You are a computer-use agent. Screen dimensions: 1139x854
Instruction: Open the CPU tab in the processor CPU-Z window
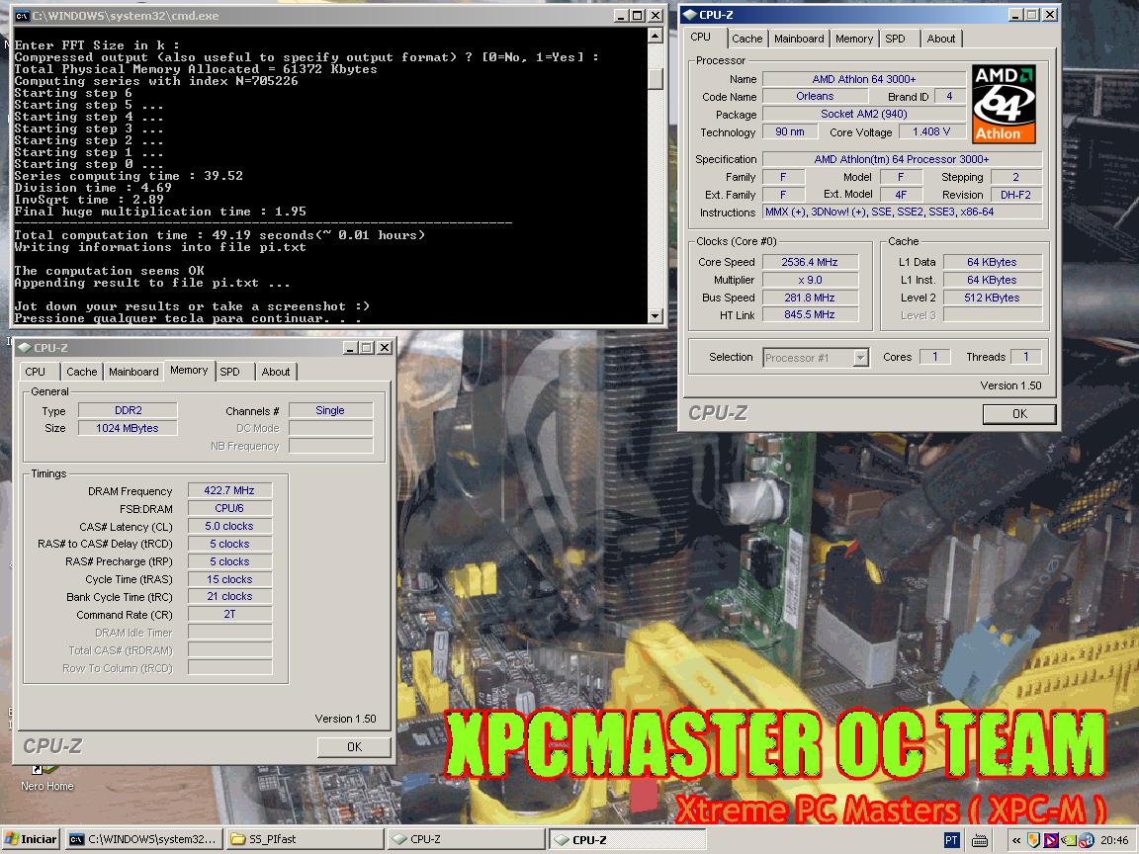click(x=702, y=37)
